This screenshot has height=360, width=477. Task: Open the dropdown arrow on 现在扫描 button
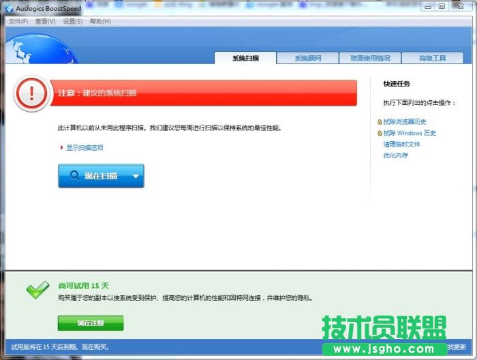[x=135, y=177]
